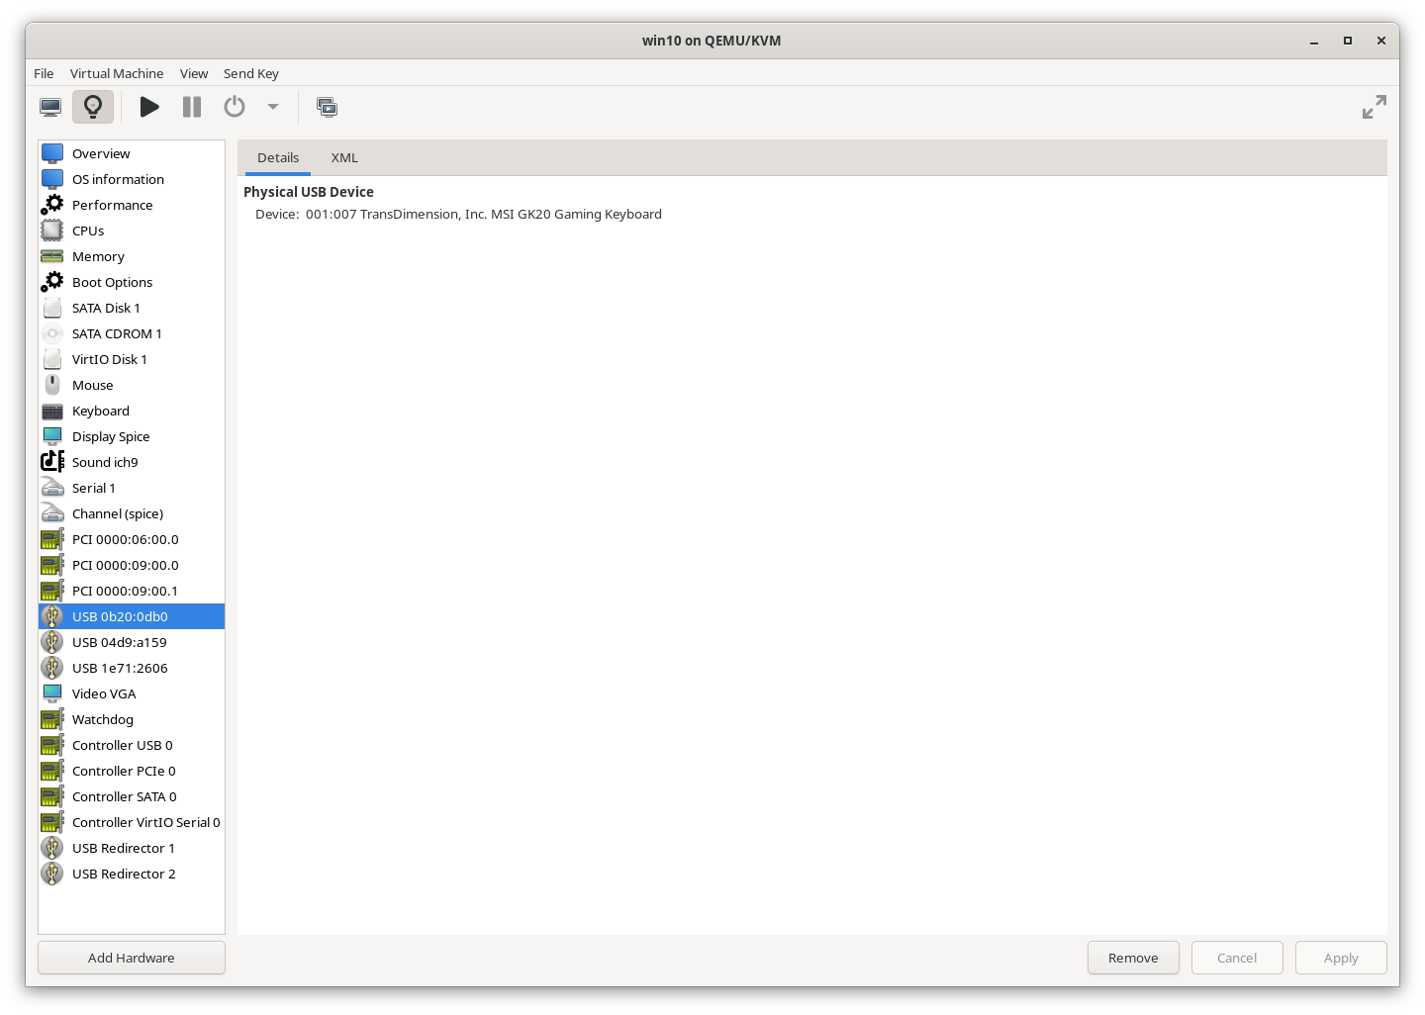Open the Send Key menu
This screenshot has width=1425, height=1015.
[251, 73]
